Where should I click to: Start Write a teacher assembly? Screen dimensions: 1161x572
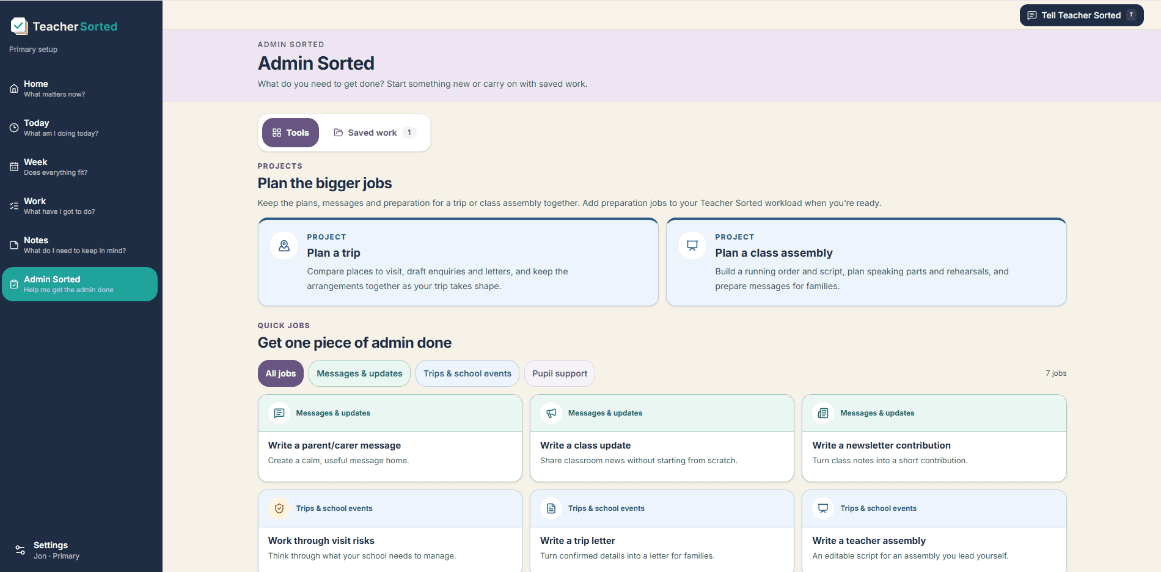click(934, 531)
